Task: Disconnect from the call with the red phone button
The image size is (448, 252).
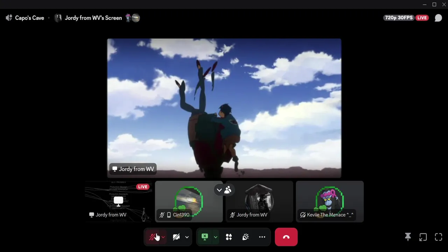Action: [286, 237]
